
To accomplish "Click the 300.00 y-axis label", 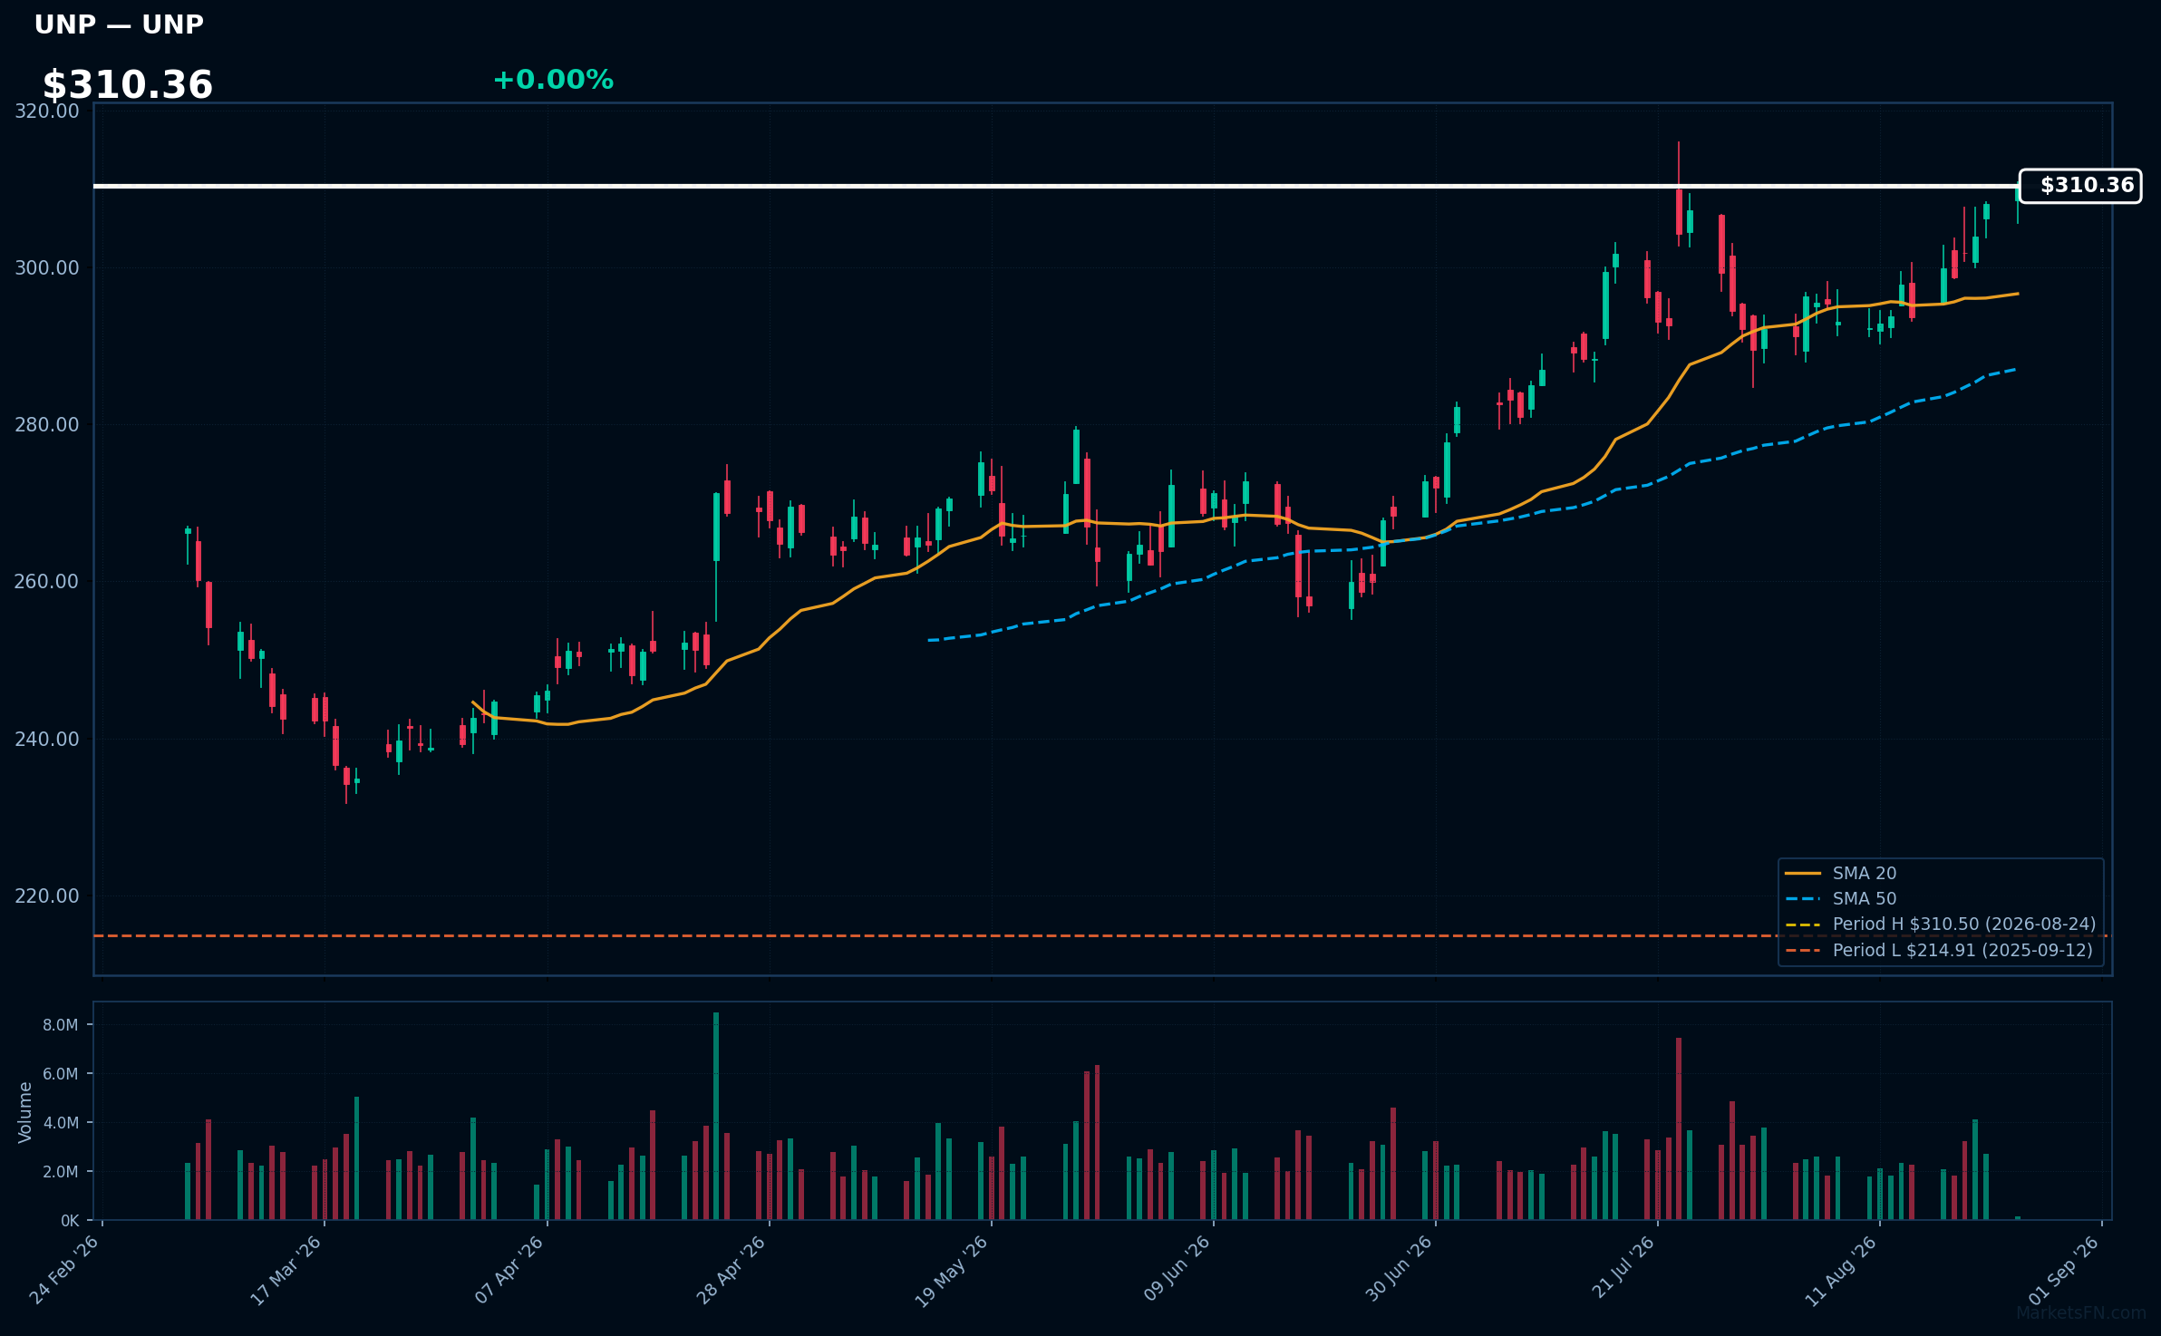I will [47, 268].
